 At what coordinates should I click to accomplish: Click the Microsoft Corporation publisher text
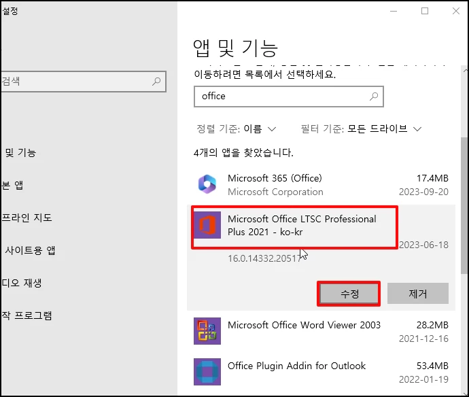(275, 192)
